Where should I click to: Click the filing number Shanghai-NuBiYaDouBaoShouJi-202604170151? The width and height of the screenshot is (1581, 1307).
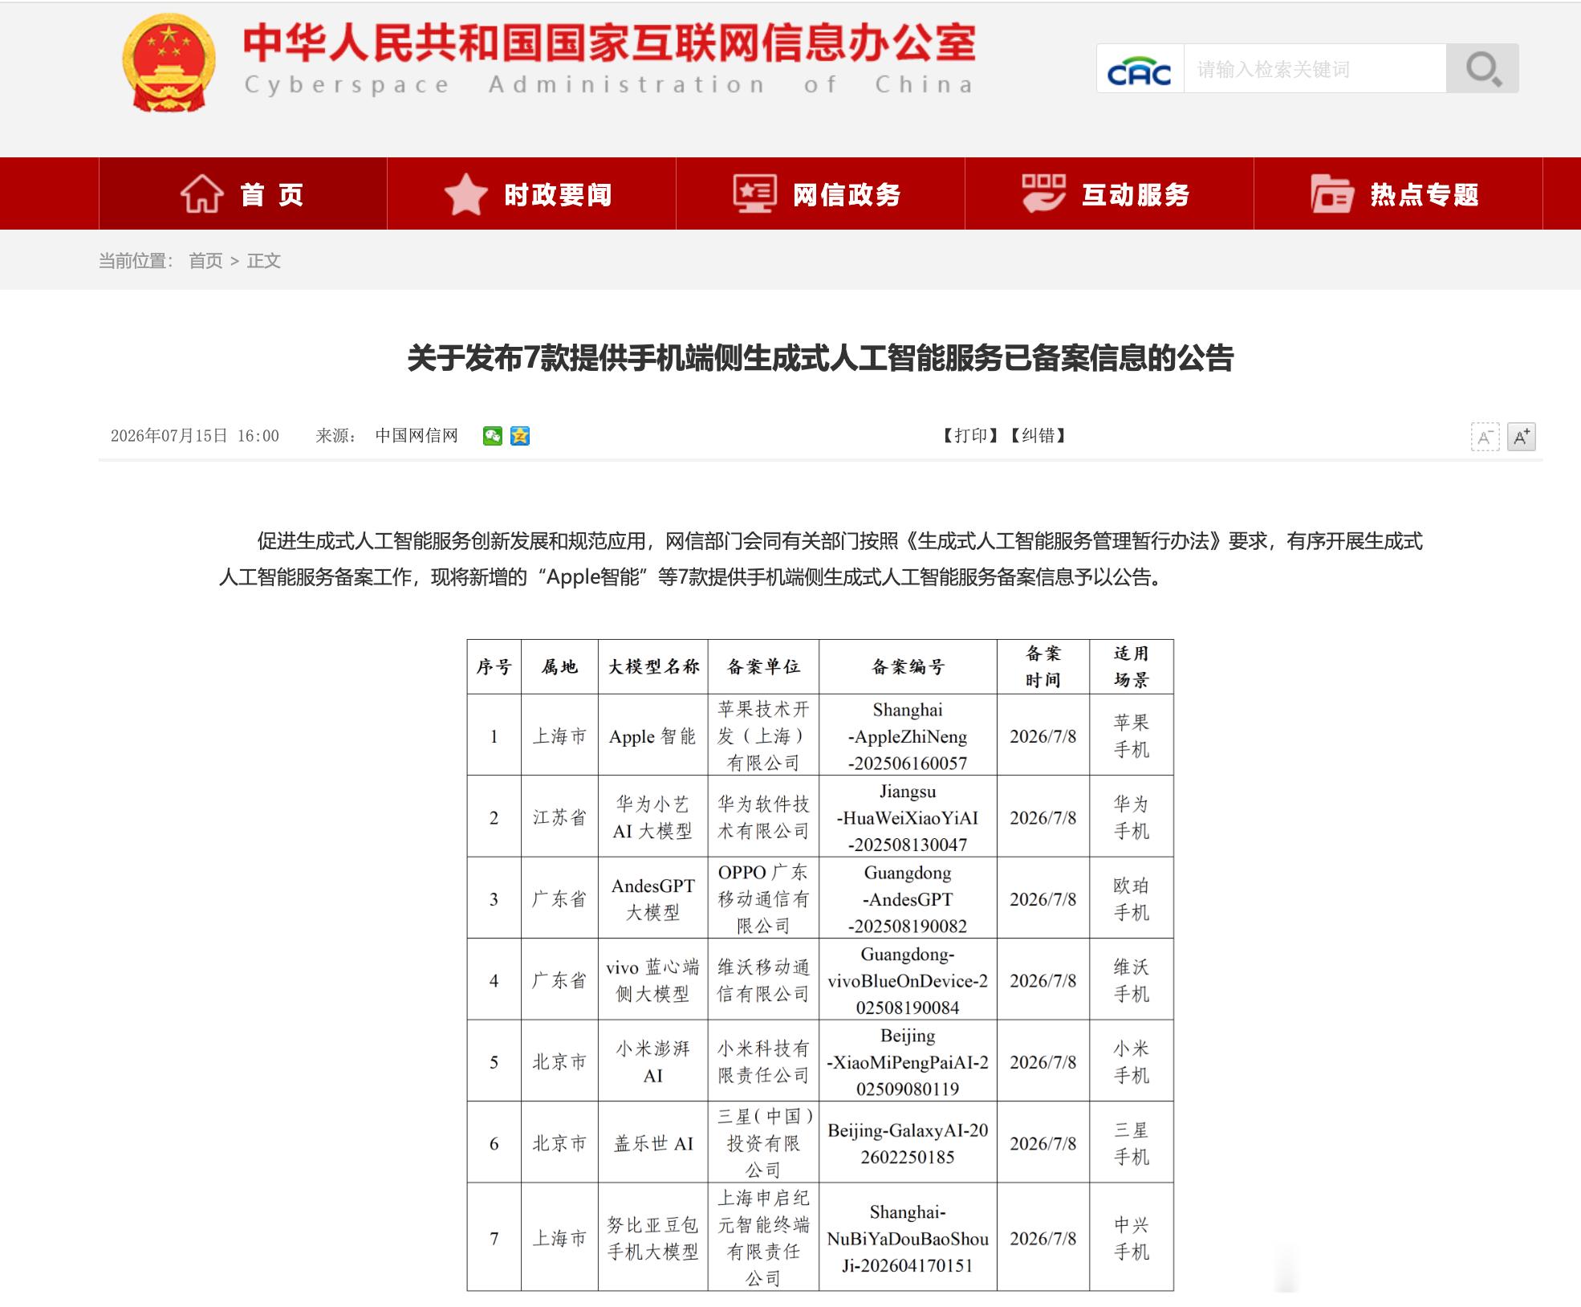point(908,1238)
